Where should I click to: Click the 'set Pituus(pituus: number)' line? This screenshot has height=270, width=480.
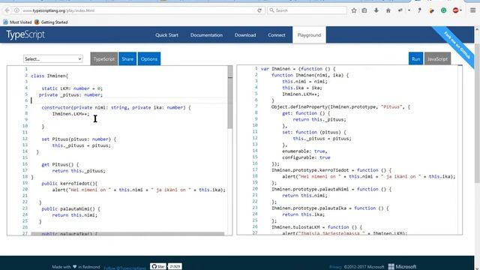coord(79,139)
